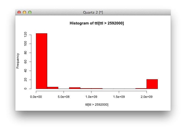Click the 120 y-axis tick label
186x132 pixels.
coord(25,35)
